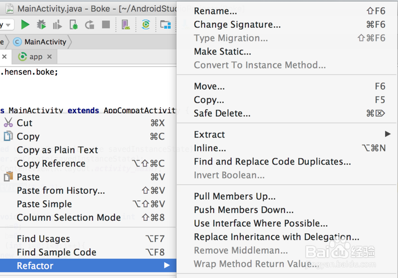398x278 pixels.
Task: Select Find Usages in context menu
Action: point(43,239)
